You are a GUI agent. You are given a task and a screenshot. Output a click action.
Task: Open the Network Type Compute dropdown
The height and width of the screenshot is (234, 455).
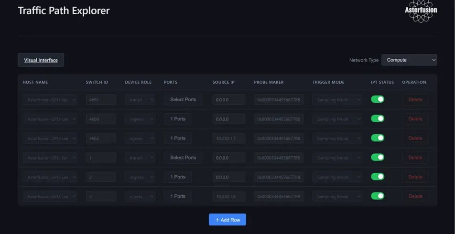pos(409,60)
